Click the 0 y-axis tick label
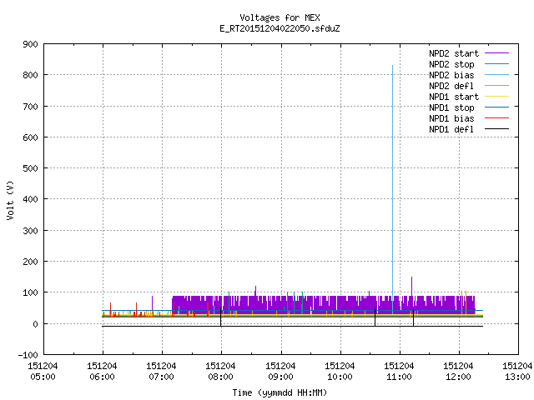Image resolution: width=534 pixels, height=400 pixels. 35,324
